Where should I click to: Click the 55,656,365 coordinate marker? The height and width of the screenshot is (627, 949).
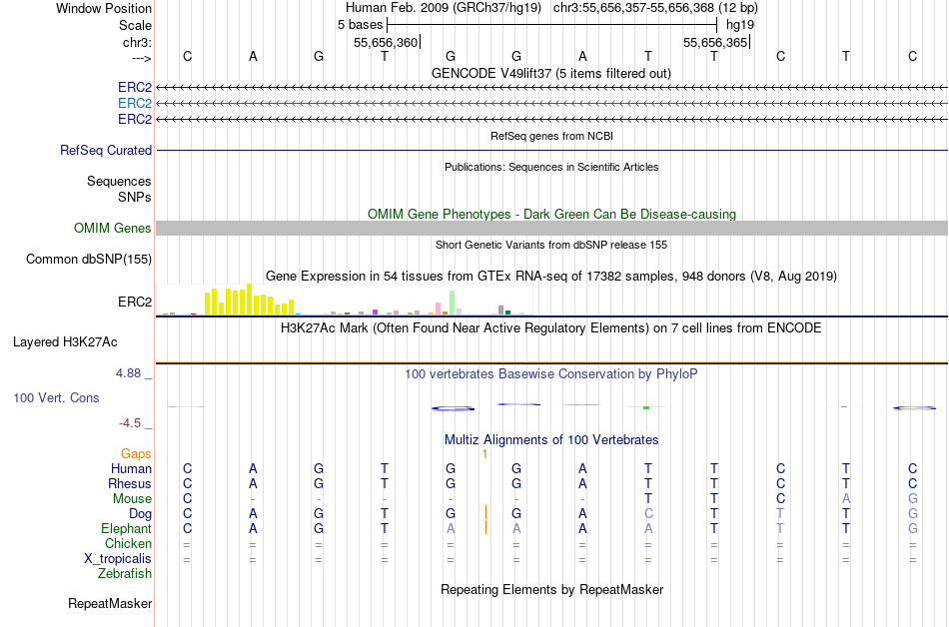click(x=715, y=42)
